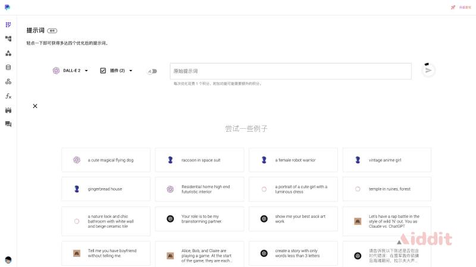476x267 pixels.
Task: Open the user avatar at bottom left
Action: (8, 260)
